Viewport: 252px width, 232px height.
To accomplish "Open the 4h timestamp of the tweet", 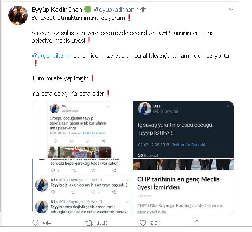I will (143, 10).
